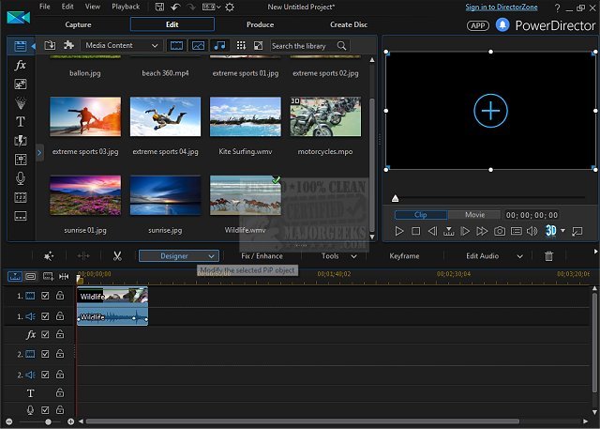Screen dimensions: 600x429
Task: Open the Effect Room (fx) in sidebar
Action: [20, 66]
